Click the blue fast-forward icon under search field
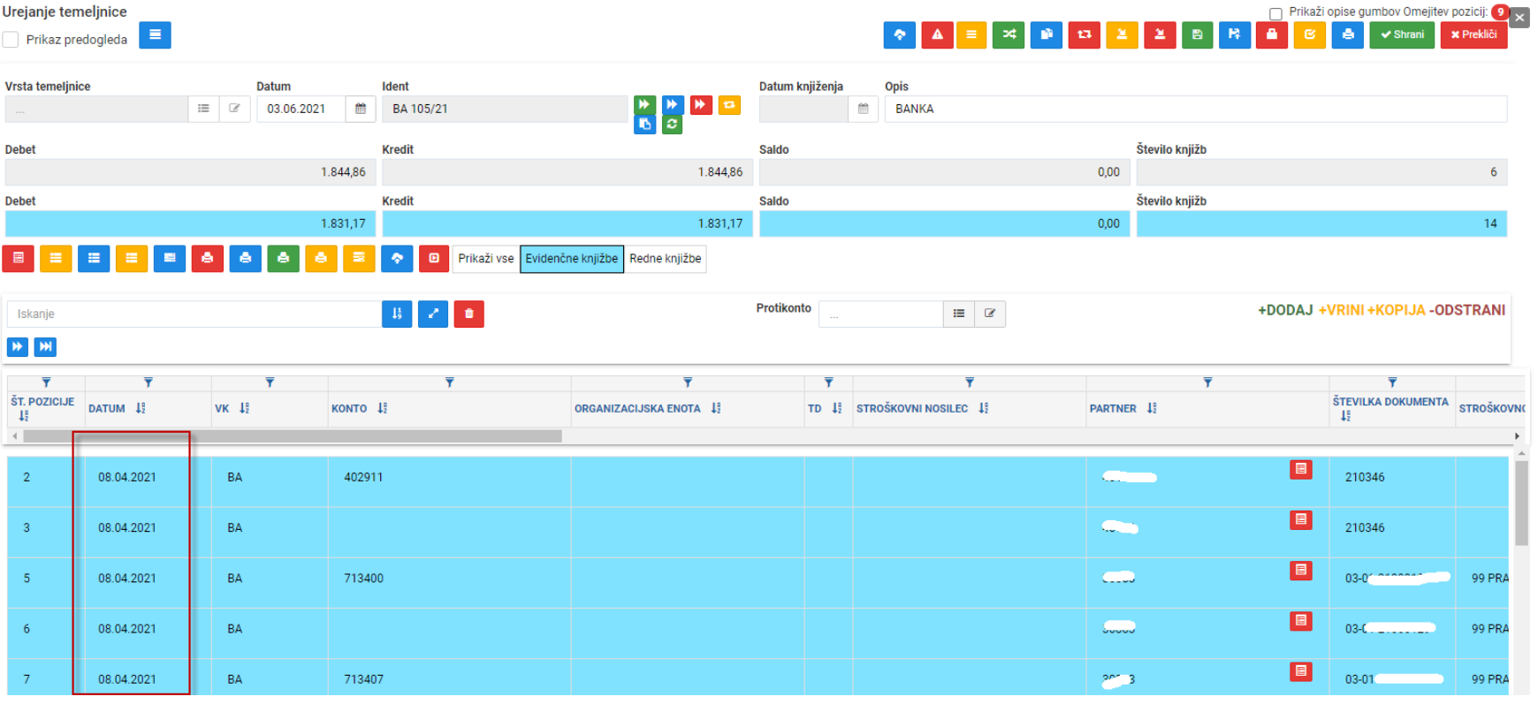1538x704 pixels. click(18, 346)
